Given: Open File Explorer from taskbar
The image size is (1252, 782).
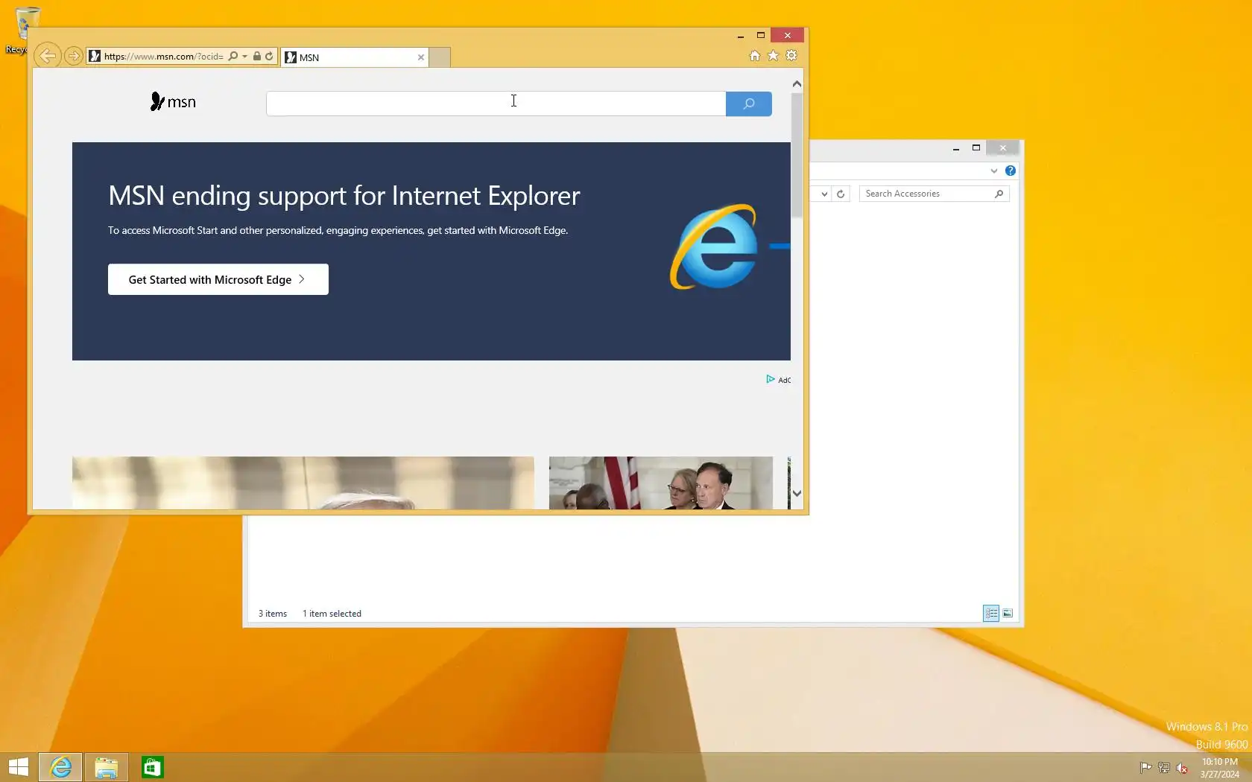Looking at the screenshot, I should (106, 767).
